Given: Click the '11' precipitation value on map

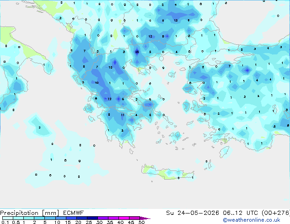Looking at the screenshot, I should [x=123, y=115].
